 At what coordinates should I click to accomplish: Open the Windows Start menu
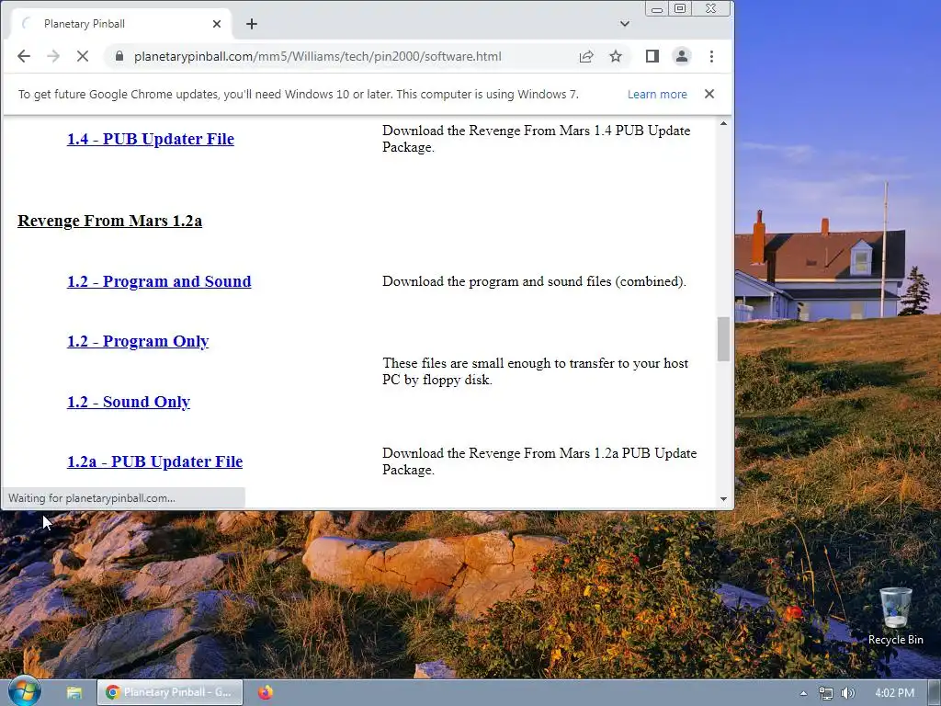[x=24, y=691]
